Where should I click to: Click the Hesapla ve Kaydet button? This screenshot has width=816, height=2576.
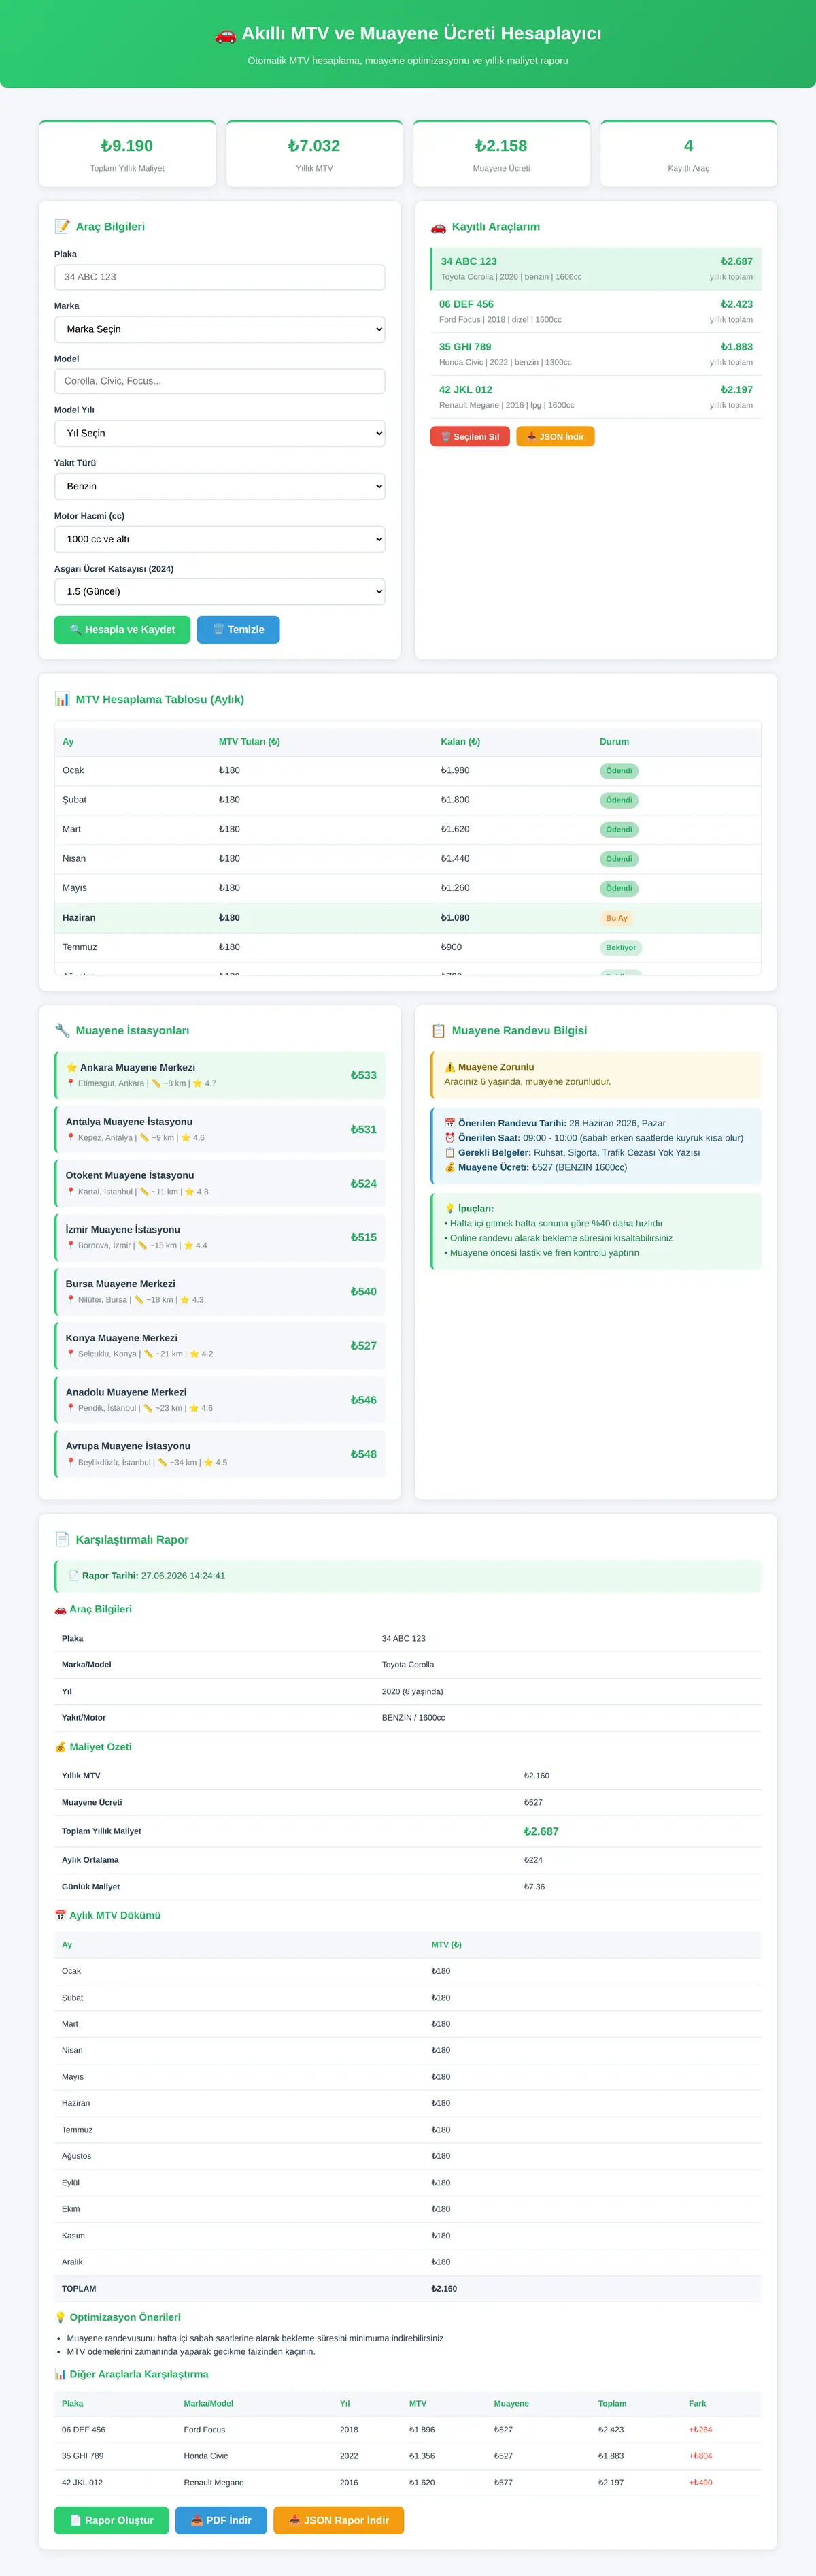[x=122, y=630]
